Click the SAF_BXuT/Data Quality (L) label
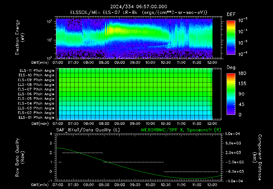This screenshot has height=189, width=273. (88, 130)
